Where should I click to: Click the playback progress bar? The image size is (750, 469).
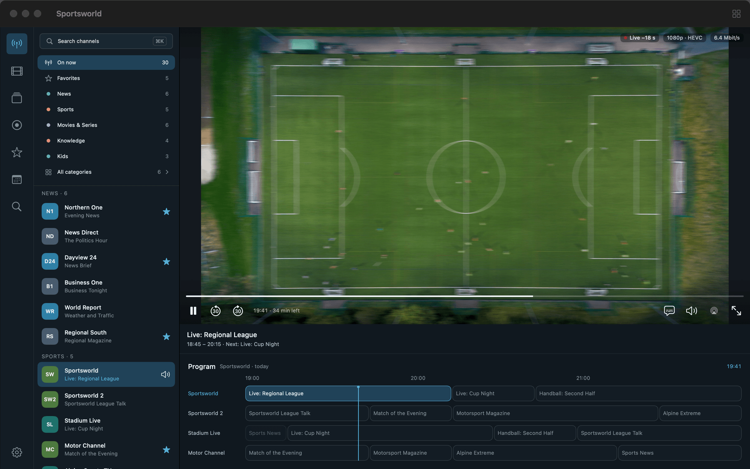tap(465, 296)
